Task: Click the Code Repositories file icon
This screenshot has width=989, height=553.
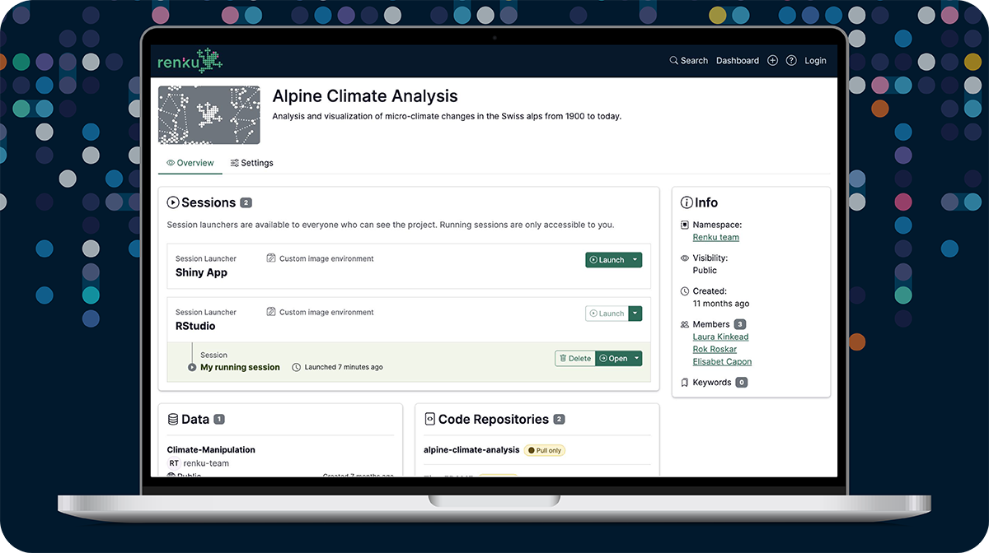Action: pos(429,420)
